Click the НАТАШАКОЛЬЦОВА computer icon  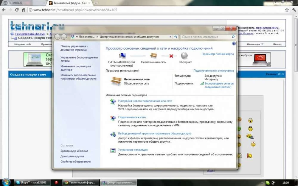click(x=122, y=56)
